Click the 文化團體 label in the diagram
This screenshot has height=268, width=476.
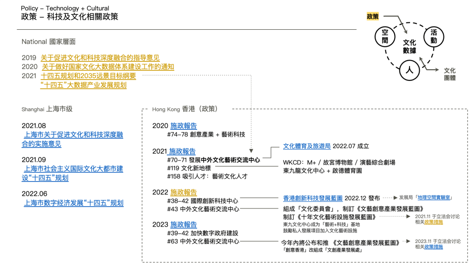click(x=450, y=74)
